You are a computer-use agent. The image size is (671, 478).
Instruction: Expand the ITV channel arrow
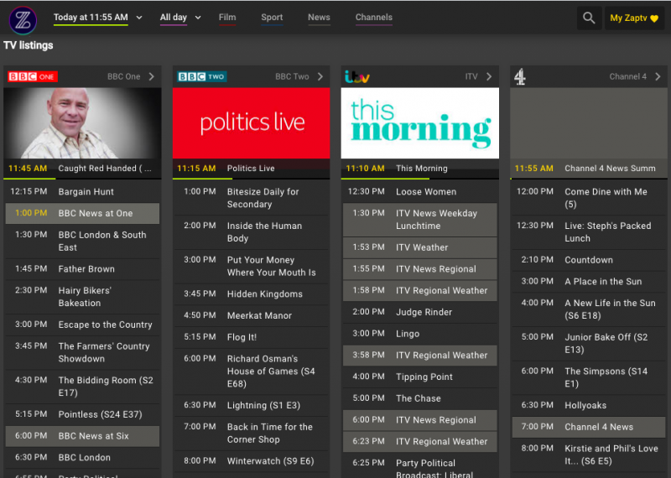pos(489,77)
